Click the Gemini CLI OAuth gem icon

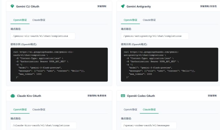click(12, 6)
